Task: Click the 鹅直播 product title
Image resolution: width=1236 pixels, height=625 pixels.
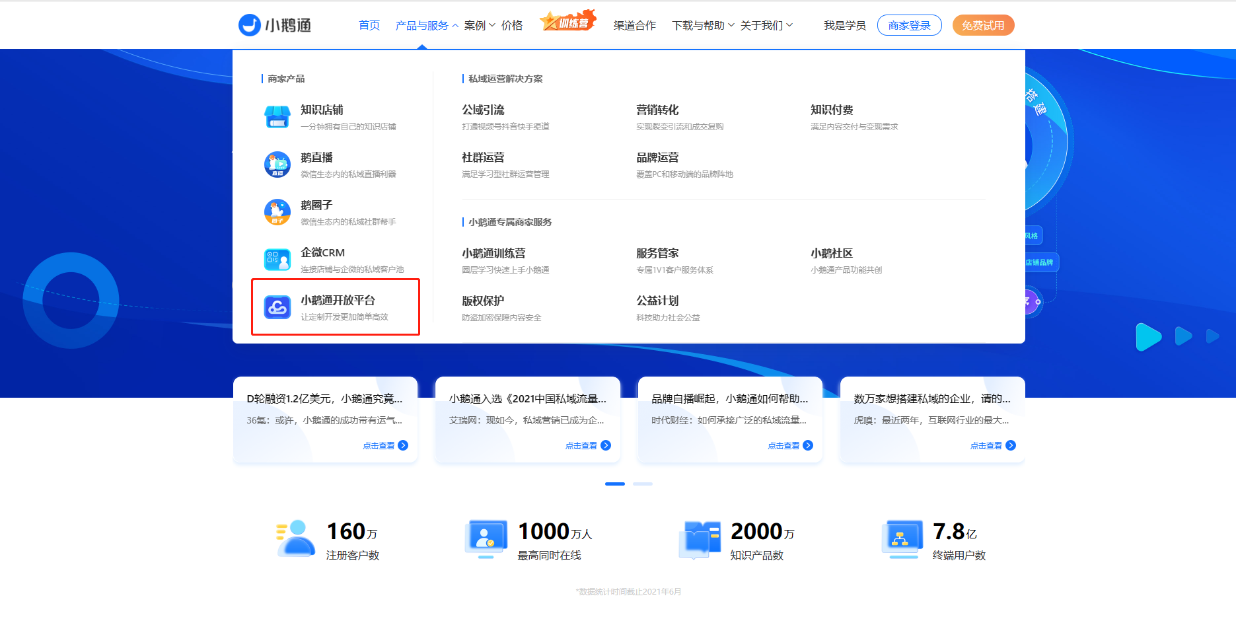Action: click(316, 157)
